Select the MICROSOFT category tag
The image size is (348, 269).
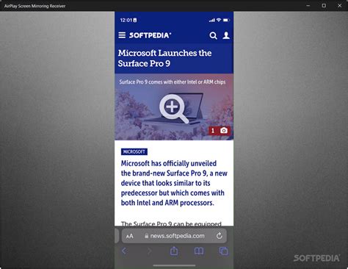click(134, 152)
